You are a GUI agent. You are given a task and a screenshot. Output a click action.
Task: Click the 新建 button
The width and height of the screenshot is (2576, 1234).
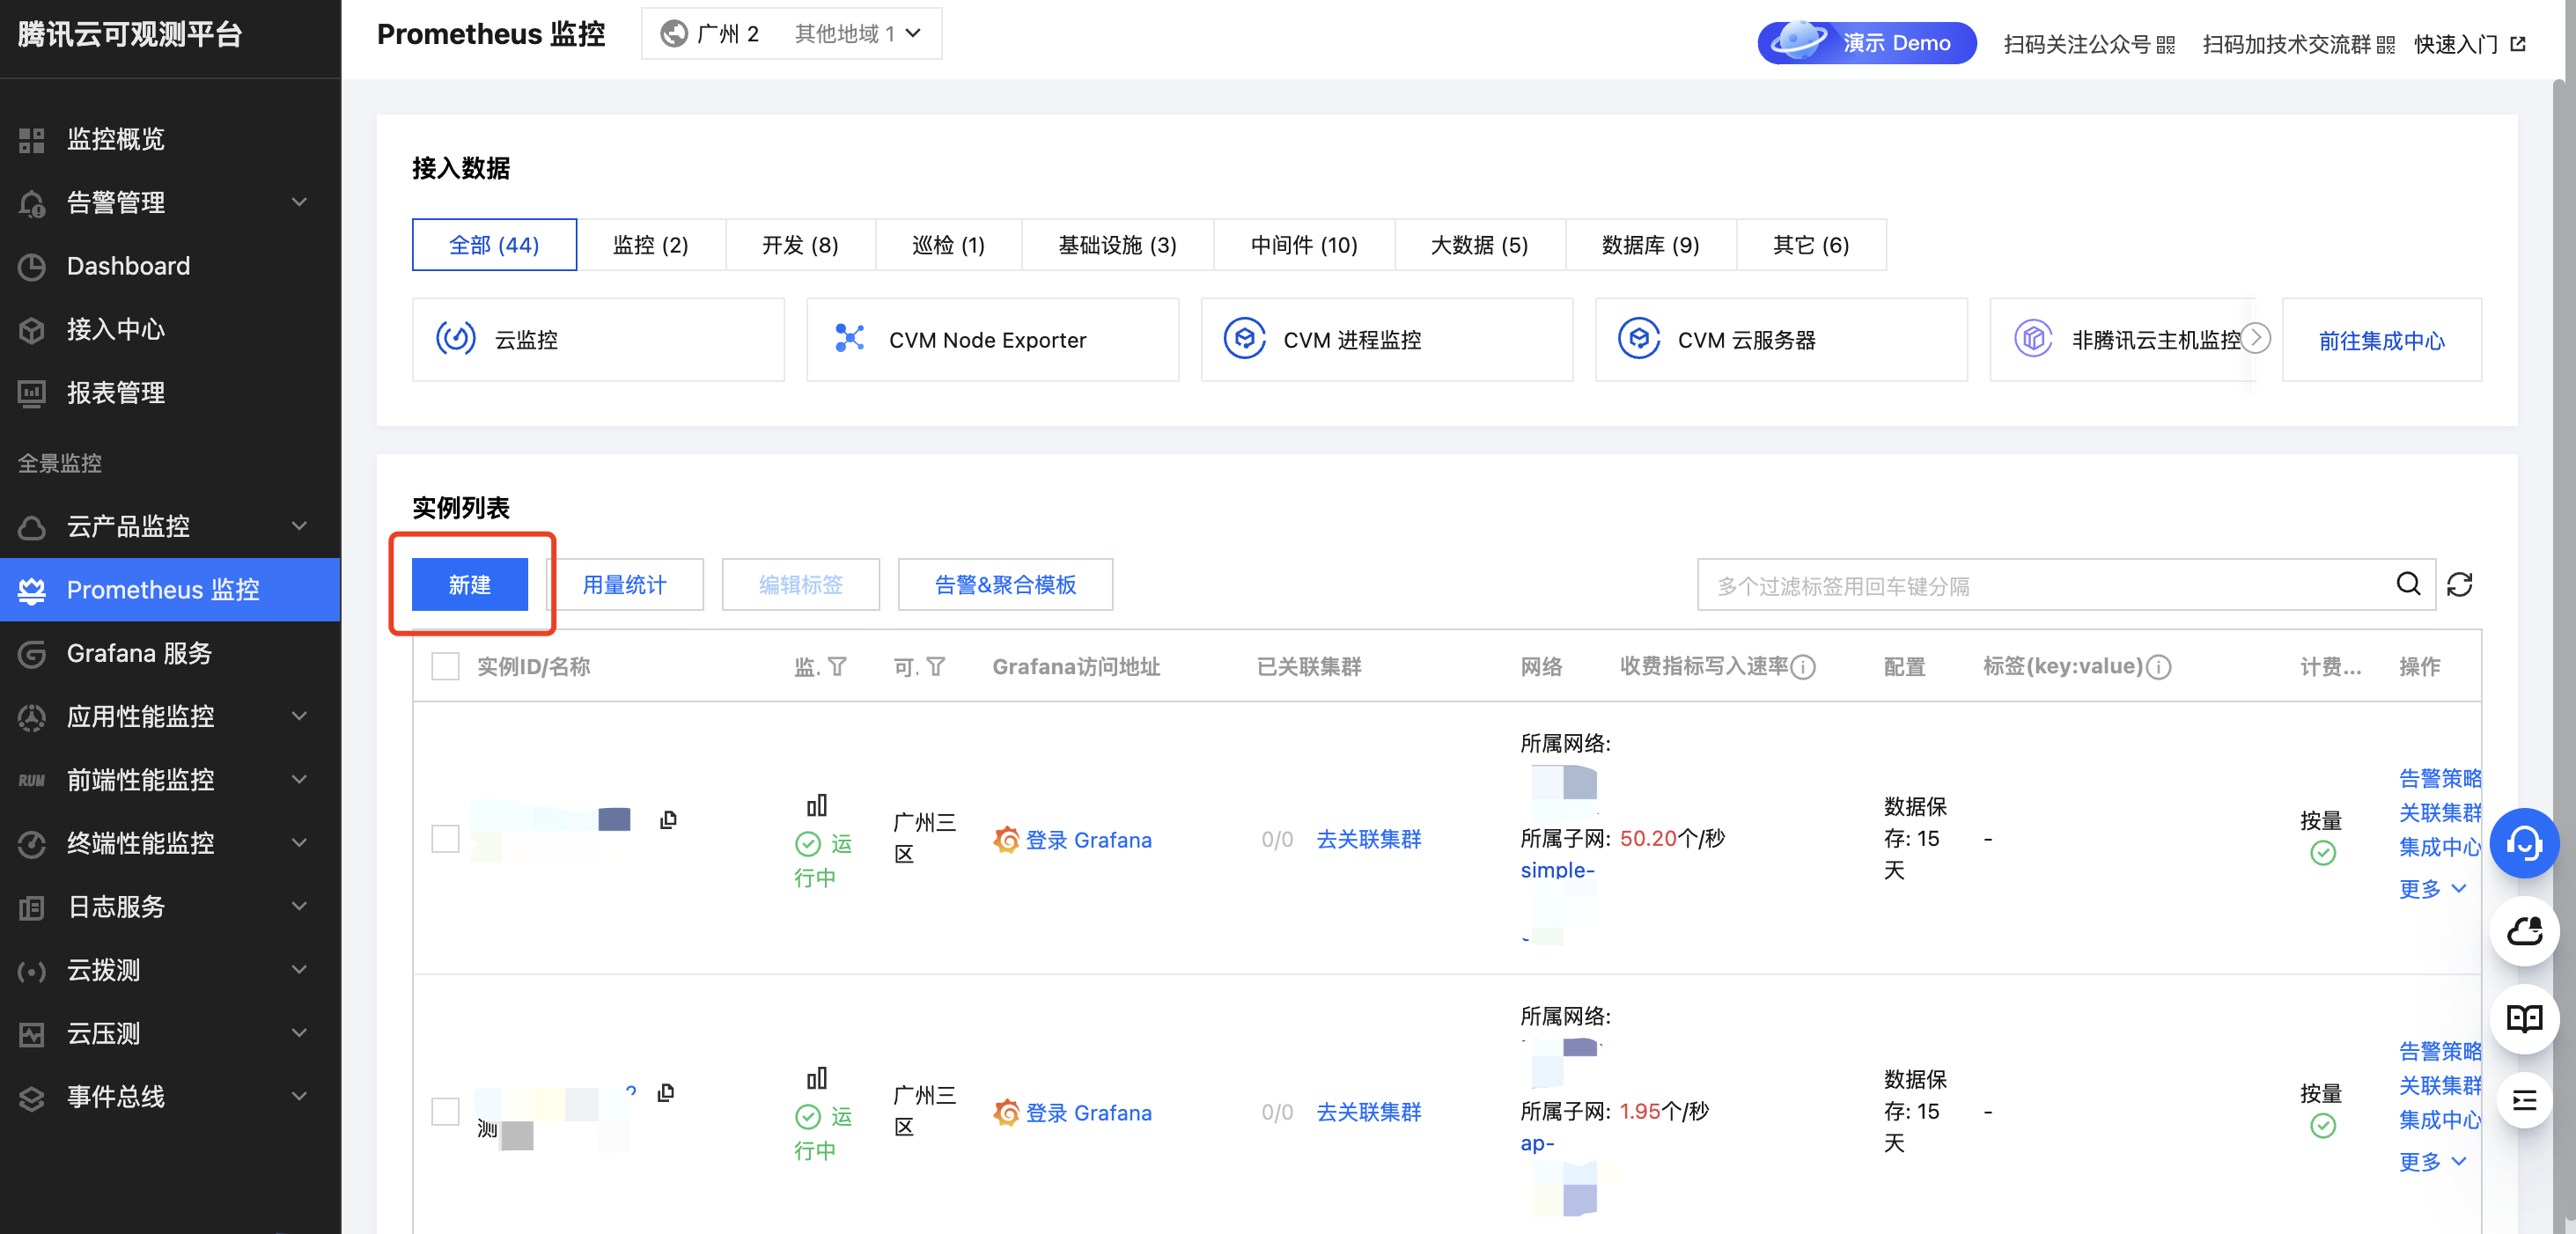[x=469, y=584]
